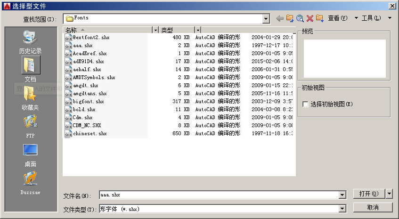Viewport: 399px width, 219px height.
Task: Open the 查看 (View) menu
Action: coord(338,18)
